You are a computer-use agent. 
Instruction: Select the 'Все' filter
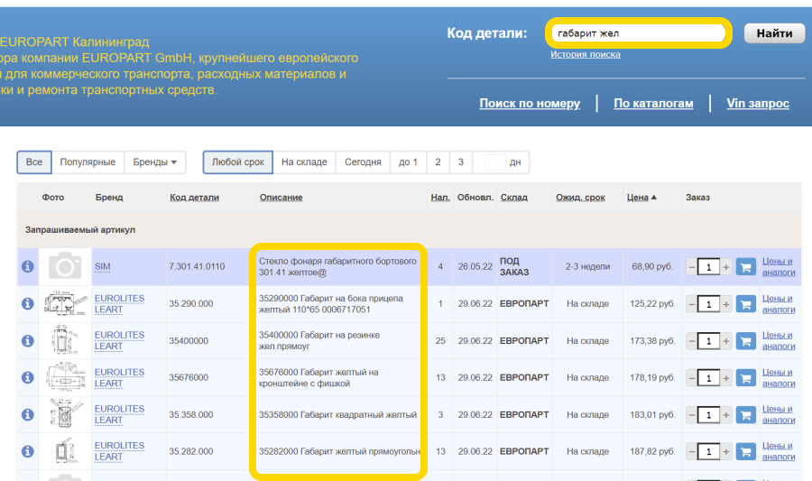[34, 162]
